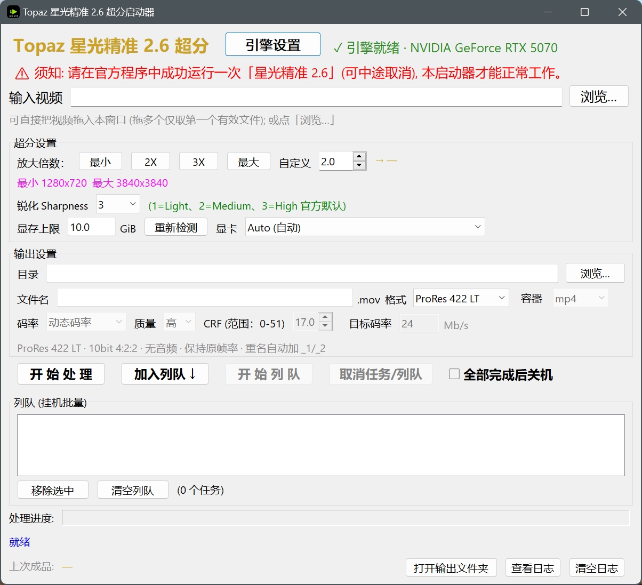Click the 显存上限 GiB input field
642x585 pixels.
[92, 227]
